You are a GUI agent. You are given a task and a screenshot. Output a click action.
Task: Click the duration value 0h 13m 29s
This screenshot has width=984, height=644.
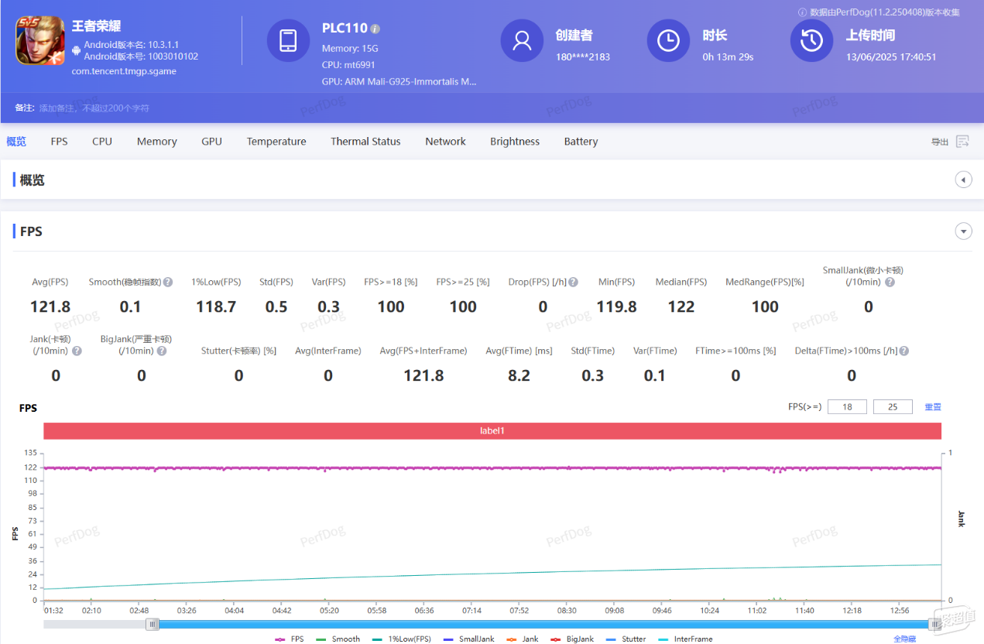click(728, 57)
